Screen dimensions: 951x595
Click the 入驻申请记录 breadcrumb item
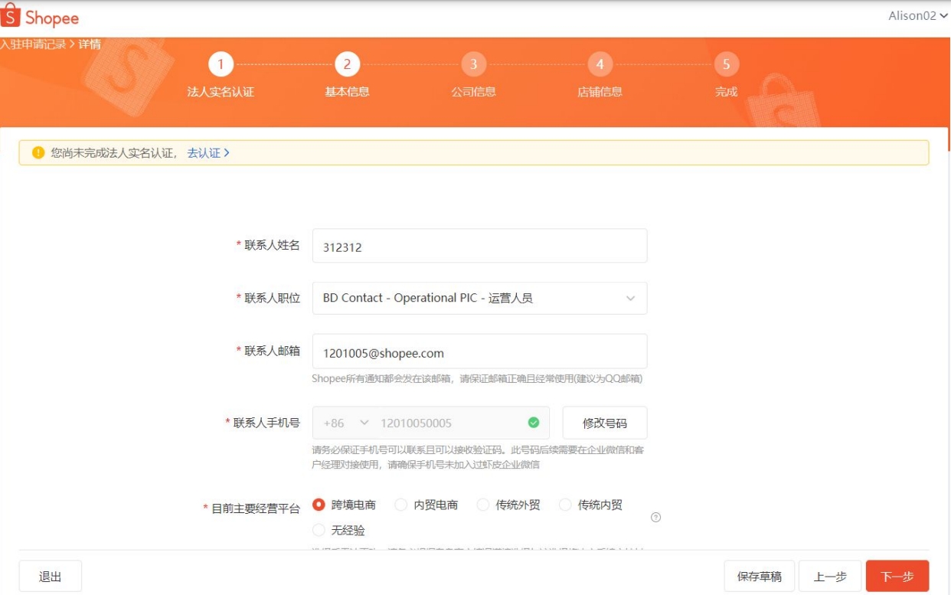point(32,45)
